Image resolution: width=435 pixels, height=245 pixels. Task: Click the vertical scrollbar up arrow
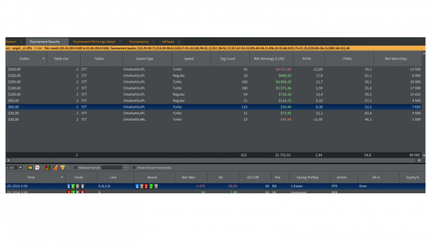424,53
